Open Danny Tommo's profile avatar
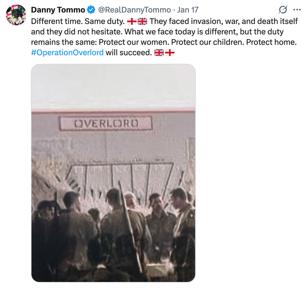The width and height of the screenshot is (307, 292). (16, 15)
